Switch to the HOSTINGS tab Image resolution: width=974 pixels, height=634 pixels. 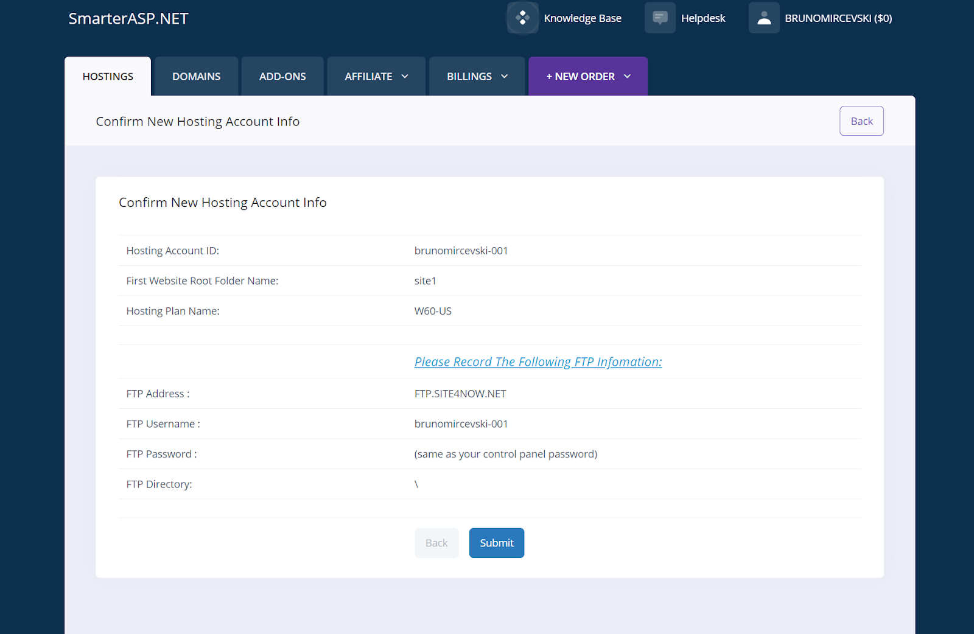pos(108,77)
